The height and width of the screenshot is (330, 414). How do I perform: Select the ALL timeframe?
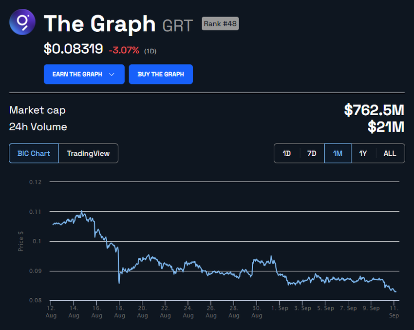pyautogui.click(x=390, y=153)
